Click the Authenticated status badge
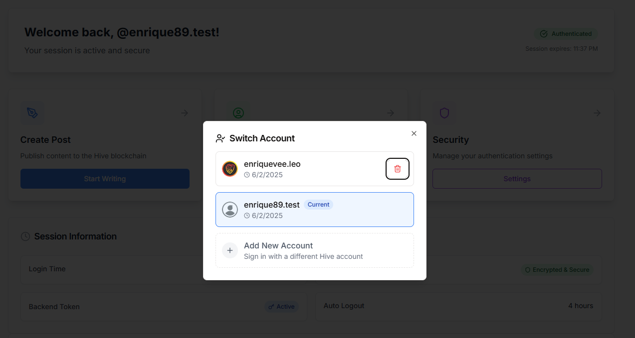 [566, 34]
